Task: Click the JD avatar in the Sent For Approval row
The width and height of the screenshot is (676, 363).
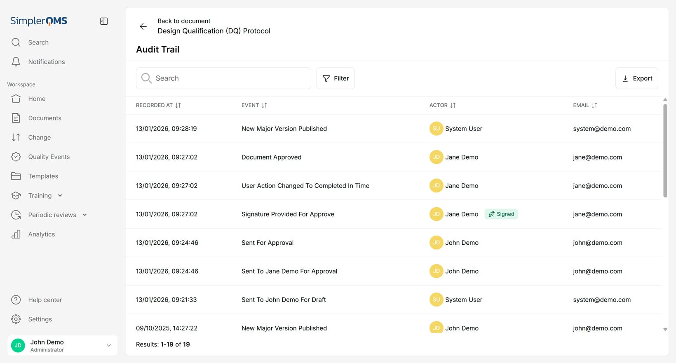Action: point(436,243)
